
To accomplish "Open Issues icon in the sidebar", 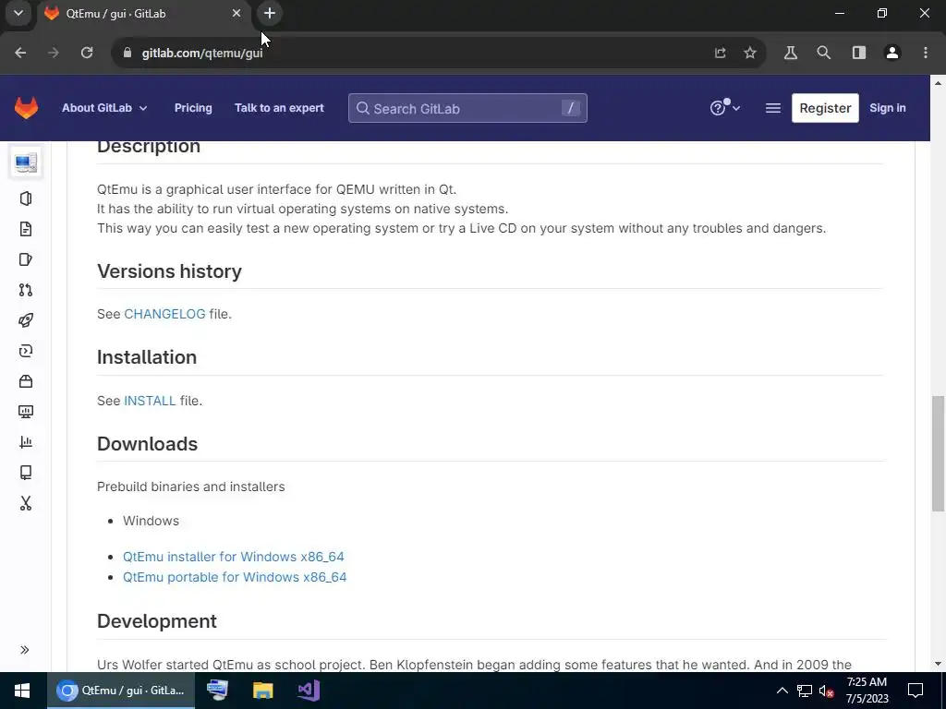I will [x=26, y=259].
